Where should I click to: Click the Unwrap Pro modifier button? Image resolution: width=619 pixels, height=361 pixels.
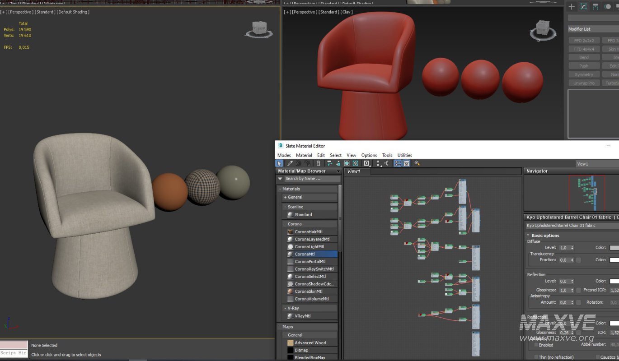coord(584,83)
